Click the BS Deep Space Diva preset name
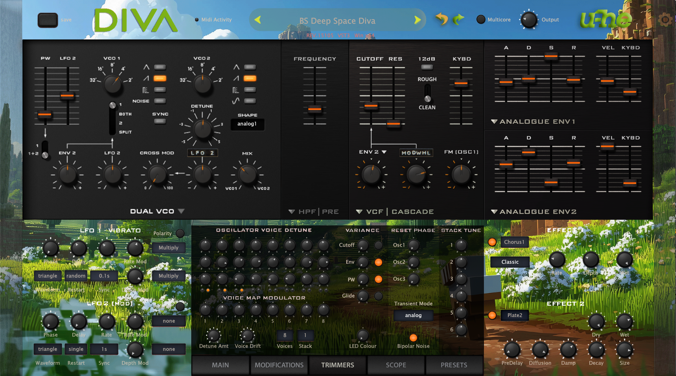This screenshot has width=676, height=376. click(337, 21)
